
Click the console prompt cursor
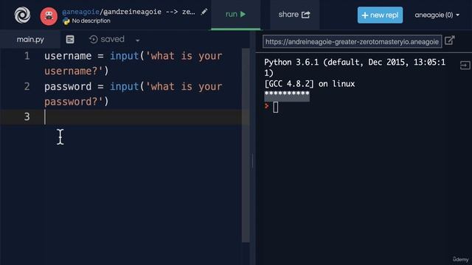click(275, 107)
